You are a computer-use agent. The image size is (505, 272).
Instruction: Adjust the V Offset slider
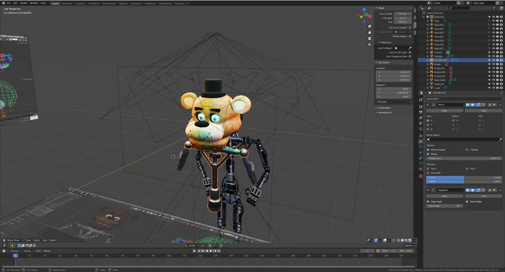464,181
